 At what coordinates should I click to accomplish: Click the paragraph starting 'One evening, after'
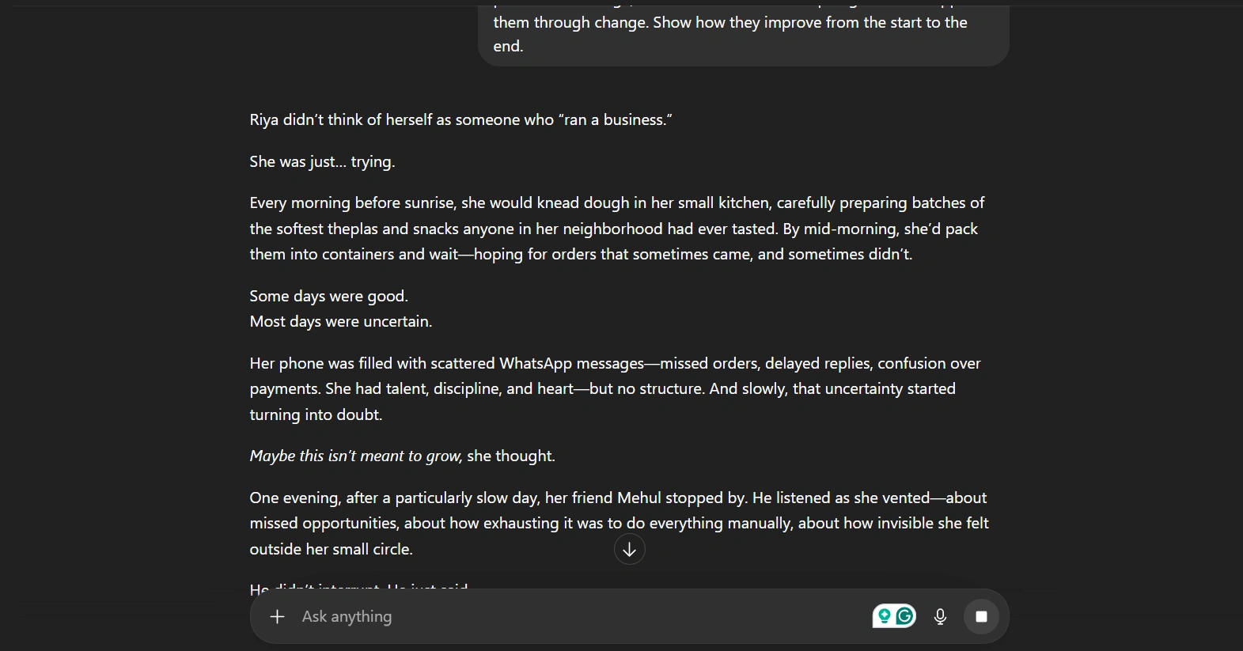618,524
